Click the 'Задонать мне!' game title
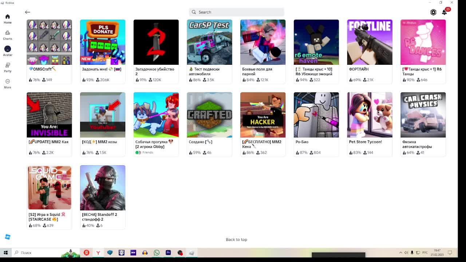 [x=102, y=69]
